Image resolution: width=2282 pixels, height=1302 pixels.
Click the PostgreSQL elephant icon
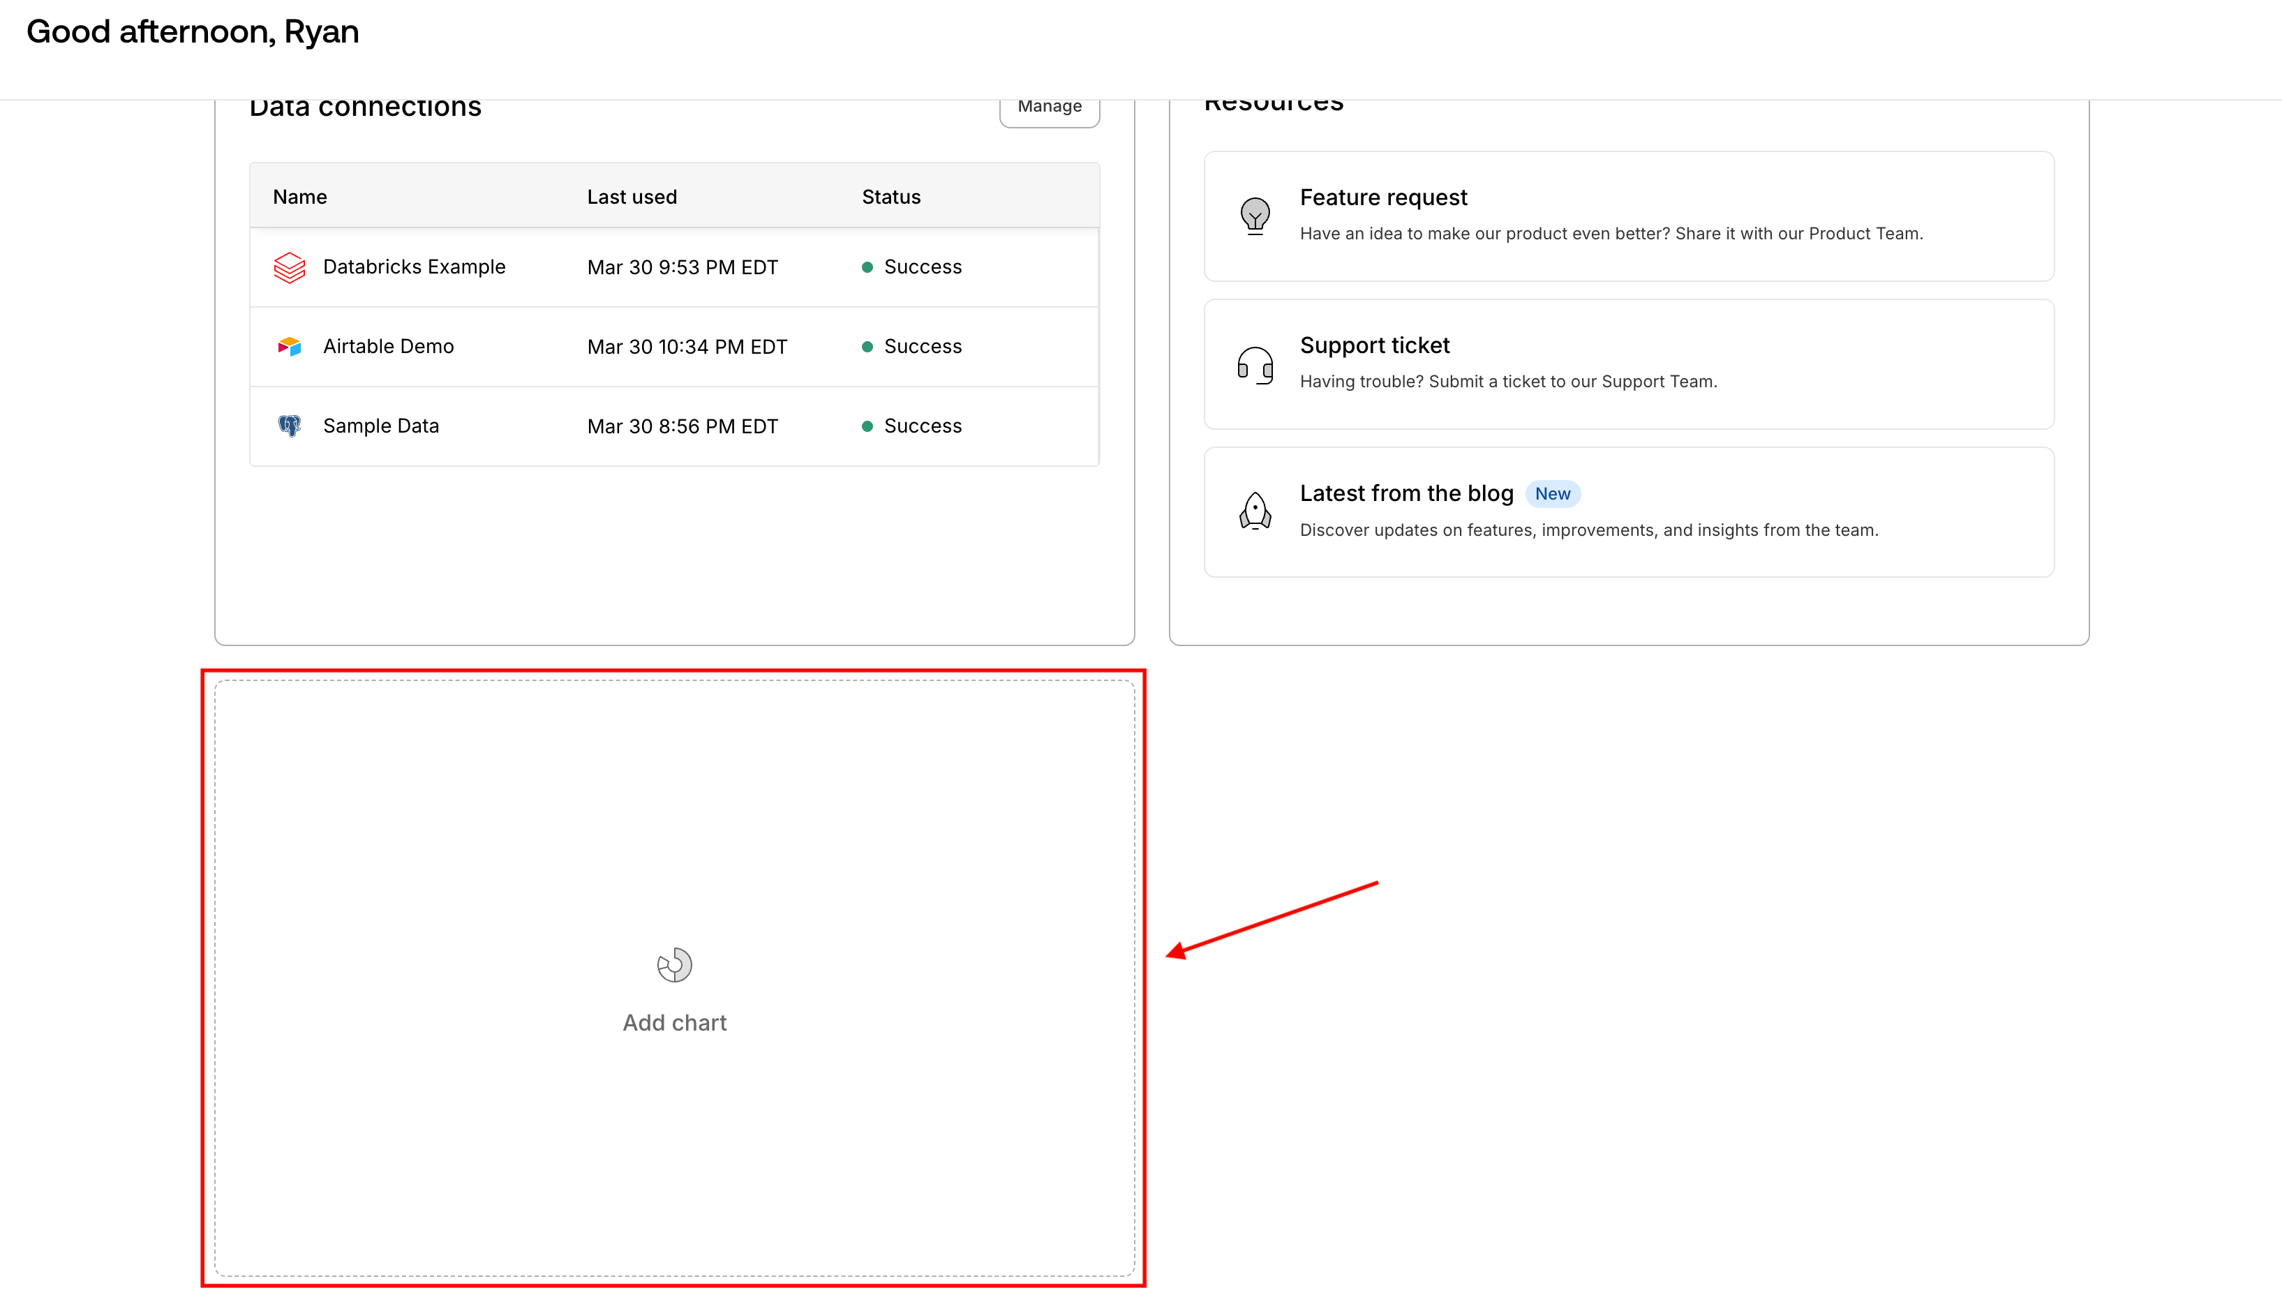(x=289, y=426)
